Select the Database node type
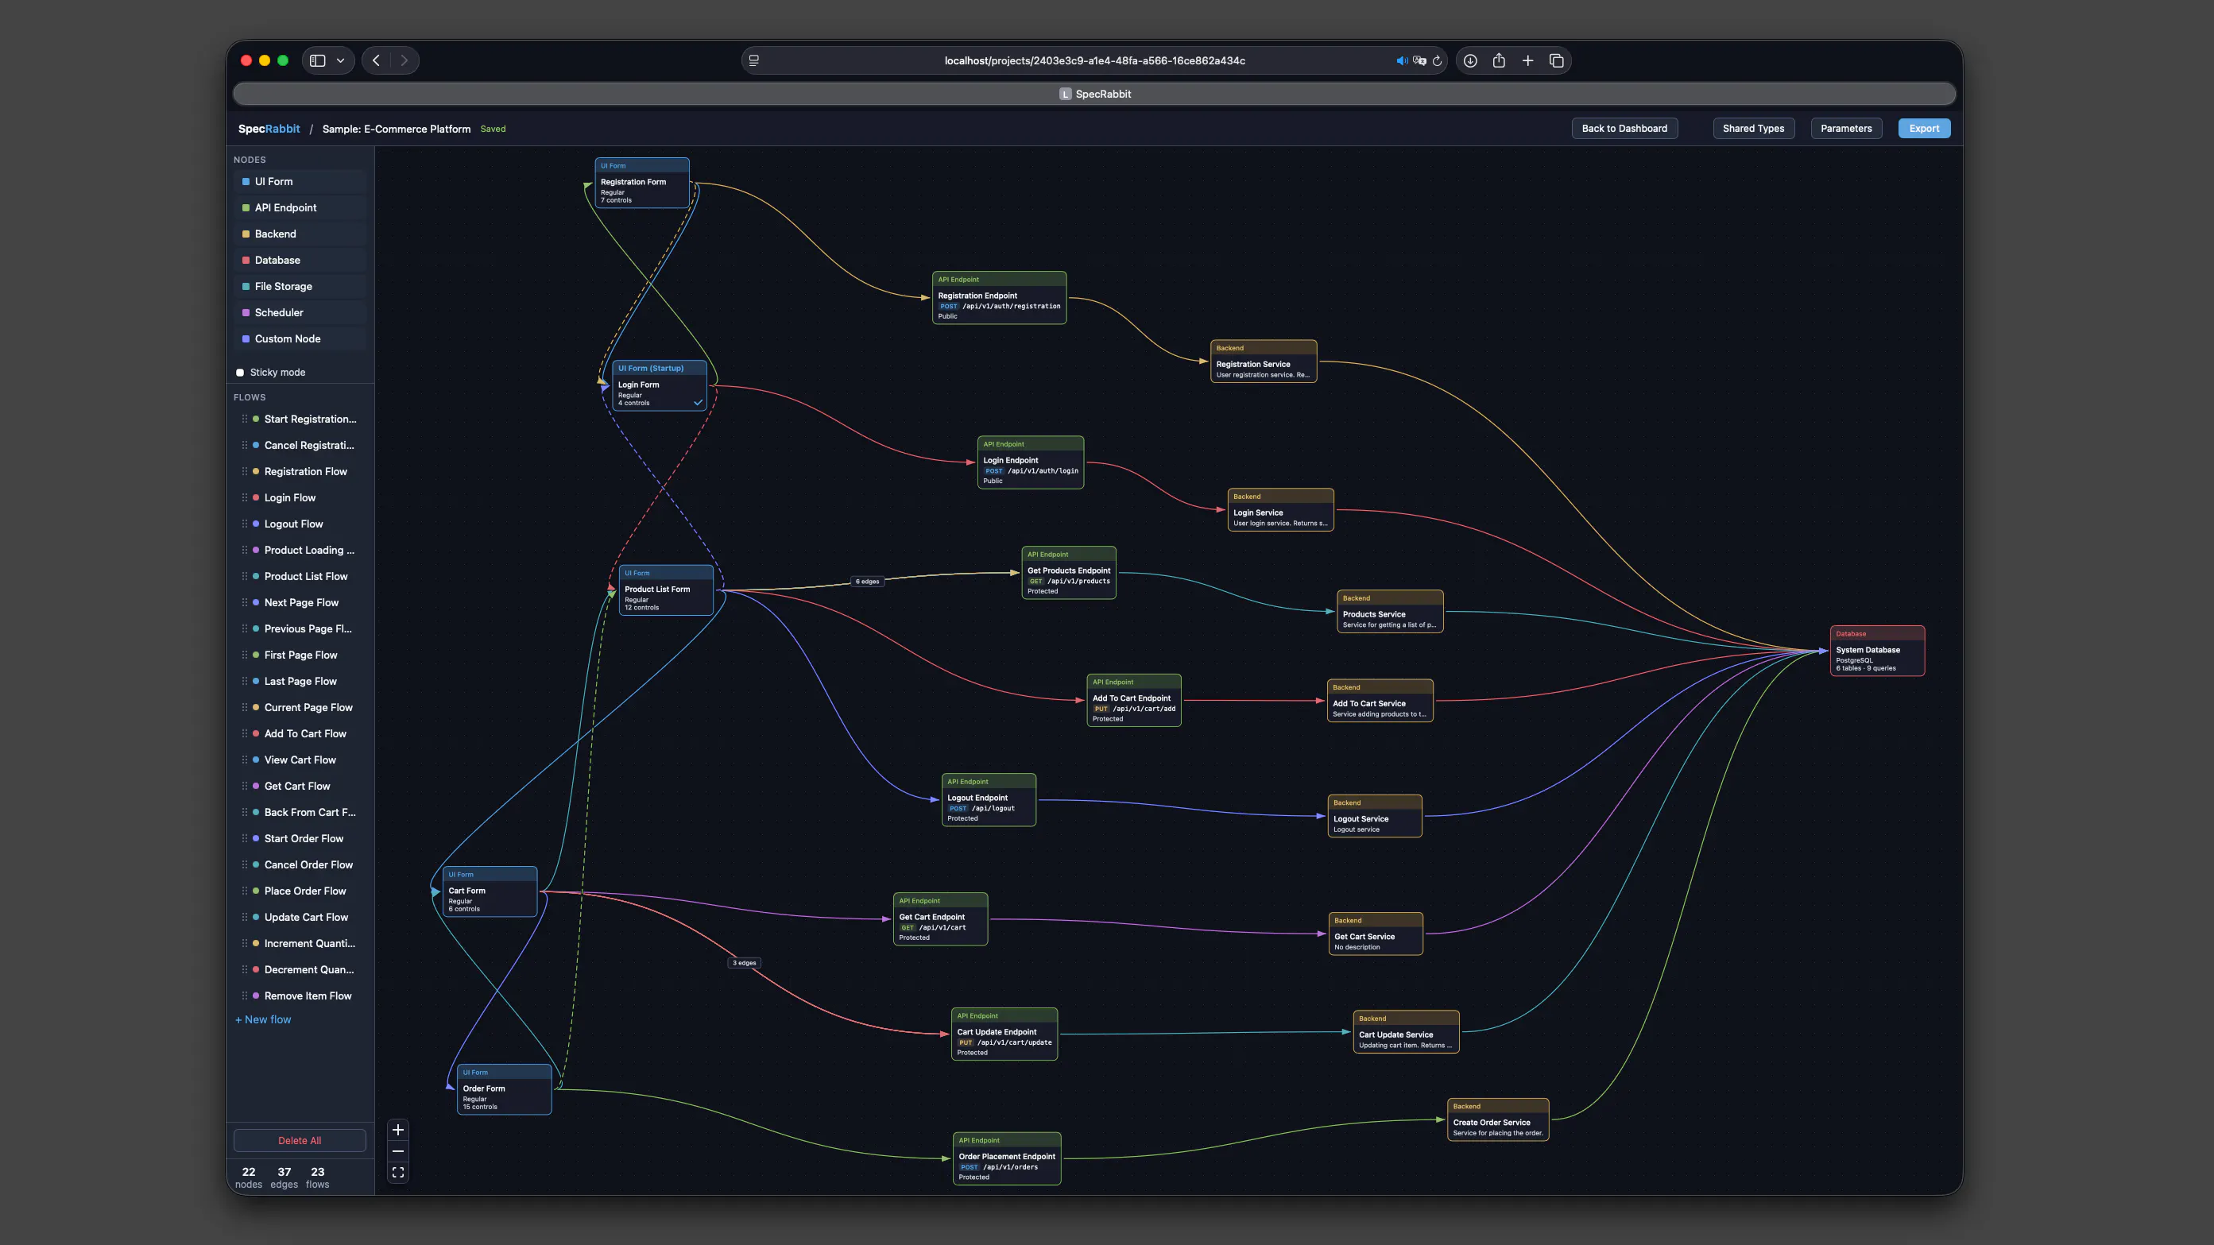Viewport: 2214px width, 1245px height. [x=301, y=261]
